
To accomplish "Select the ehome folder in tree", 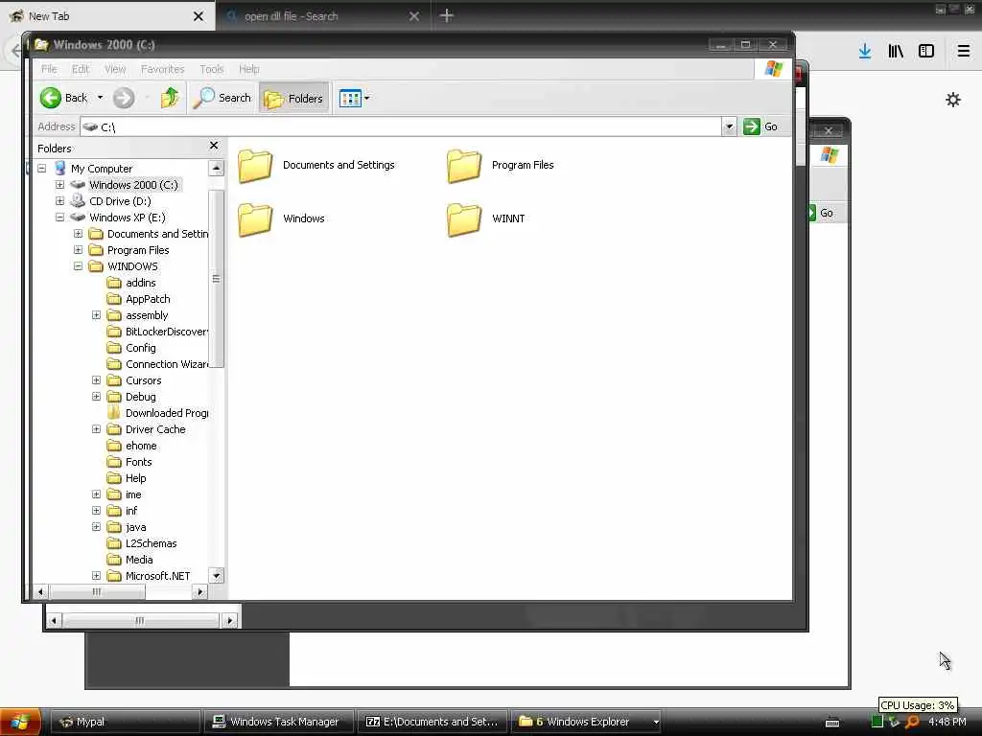I will point(141,446).
